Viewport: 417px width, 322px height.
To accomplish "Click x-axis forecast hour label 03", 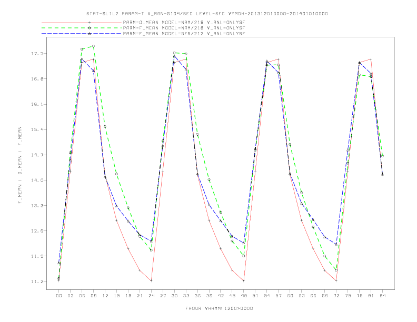I will [x=70, y=296].
